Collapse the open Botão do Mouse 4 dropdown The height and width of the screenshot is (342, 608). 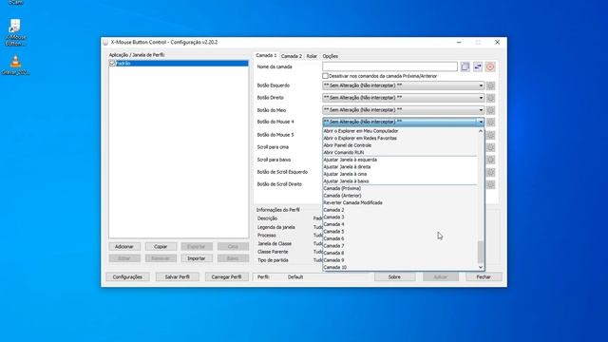pyautogui.click(x=481, y=123)
